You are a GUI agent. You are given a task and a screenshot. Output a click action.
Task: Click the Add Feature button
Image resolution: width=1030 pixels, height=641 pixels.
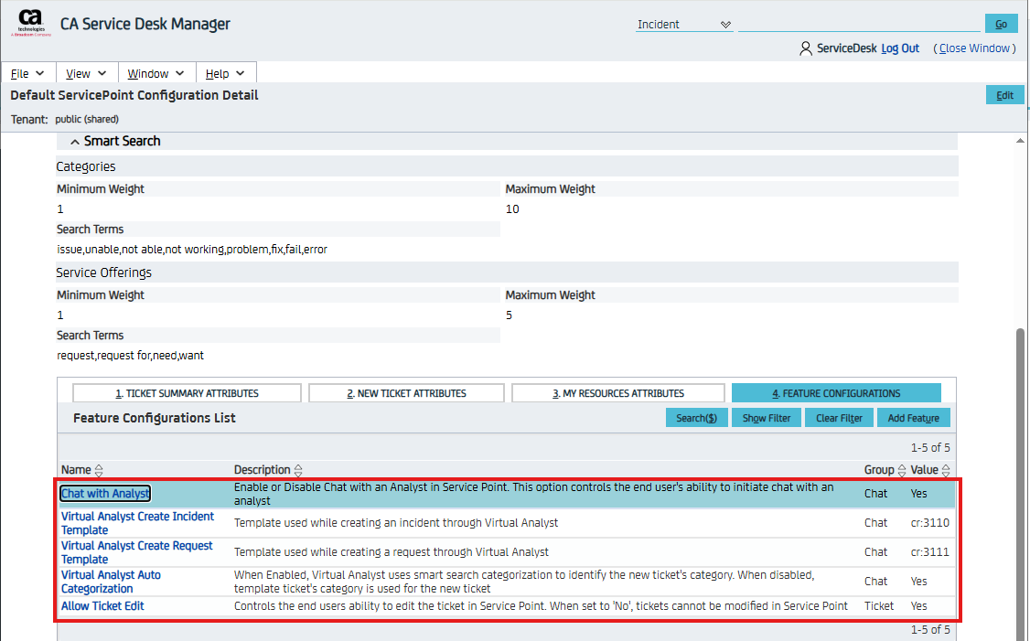pos(913,418)
